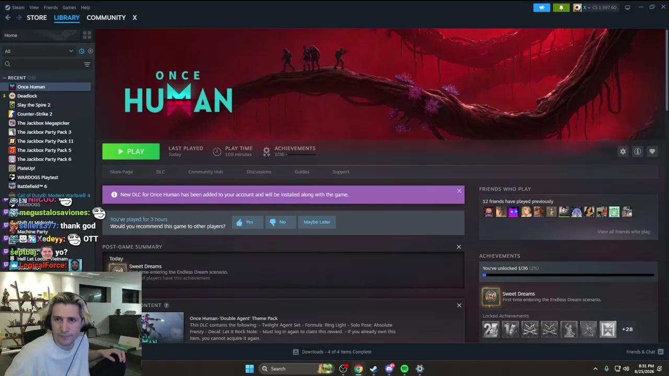
Task: Open the Store Page link
Action: 121,172
